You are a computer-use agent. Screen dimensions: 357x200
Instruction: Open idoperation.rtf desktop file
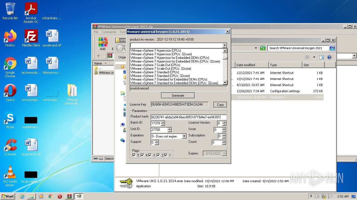[31, 147]
